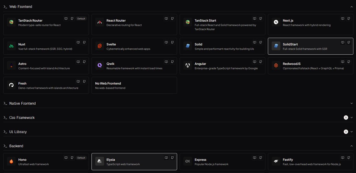Open docs book icon on Solid card

(x=254, y=42)
